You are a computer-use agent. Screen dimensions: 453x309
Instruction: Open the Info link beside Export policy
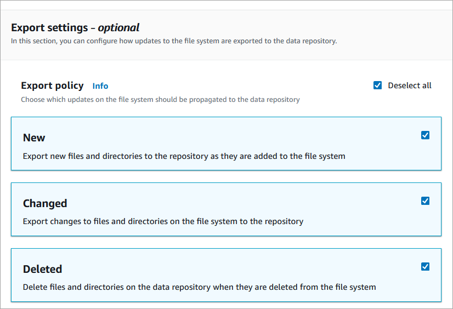(100, 86)
